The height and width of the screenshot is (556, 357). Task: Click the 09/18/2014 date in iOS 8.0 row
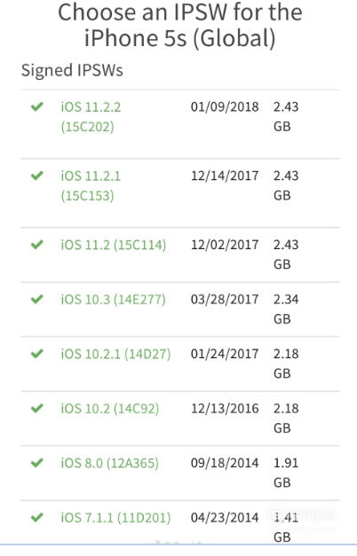(225, 463)
